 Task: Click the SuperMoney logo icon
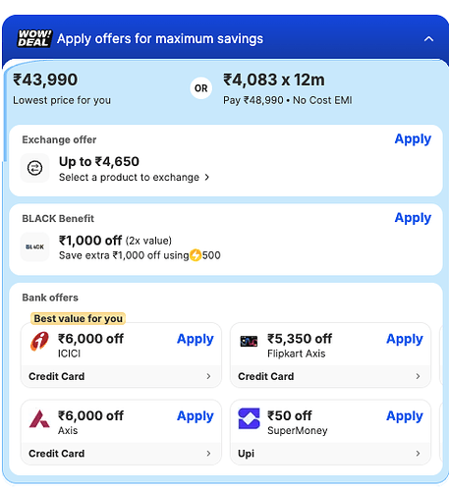249,418
